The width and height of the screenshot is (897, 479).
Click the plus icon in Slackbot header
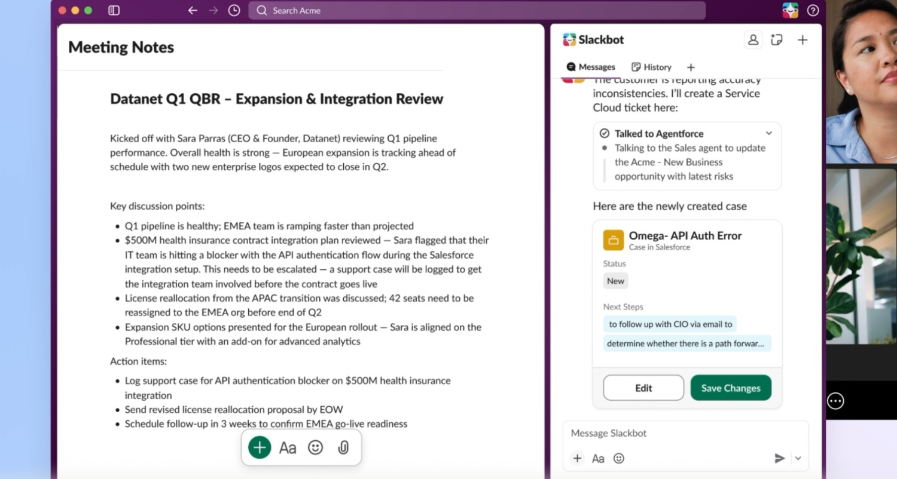(x=803, y=39)
